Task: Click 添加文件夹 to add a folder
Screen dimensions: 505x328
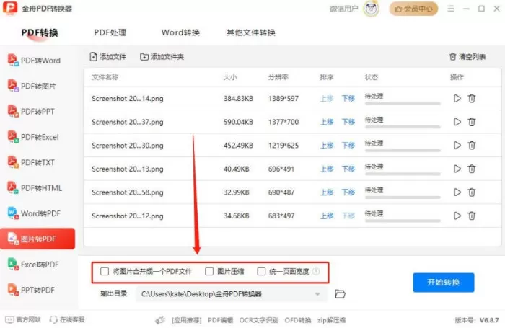Action: [162, 57]
